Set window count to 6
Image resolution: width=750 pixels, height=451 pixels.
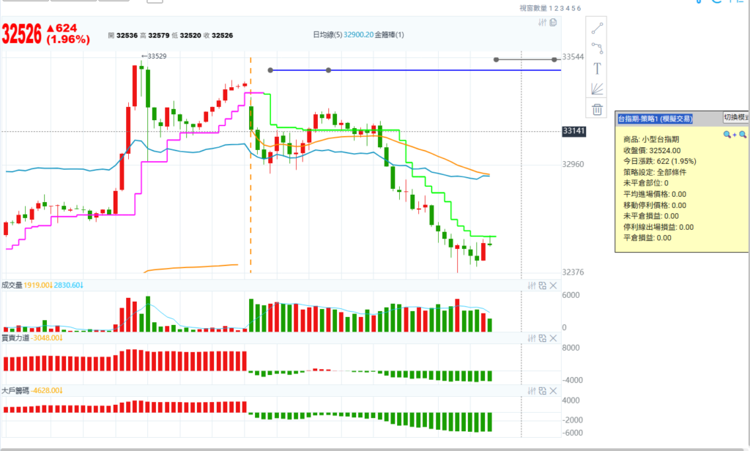point(579,8)
